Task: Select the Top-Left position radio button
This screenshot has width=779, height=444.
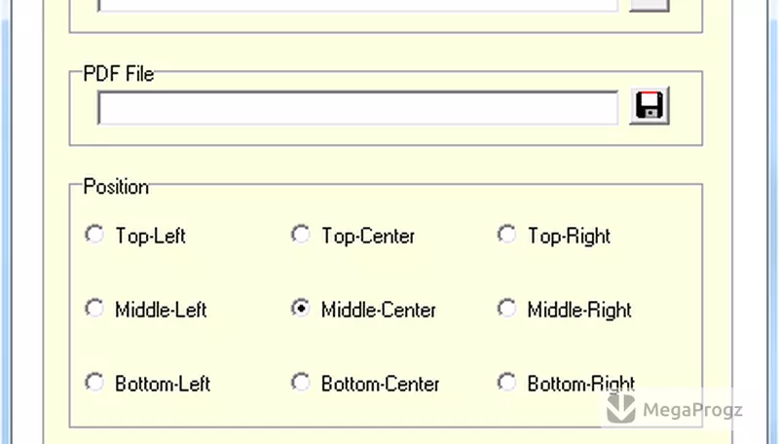Action: (94, 234)
